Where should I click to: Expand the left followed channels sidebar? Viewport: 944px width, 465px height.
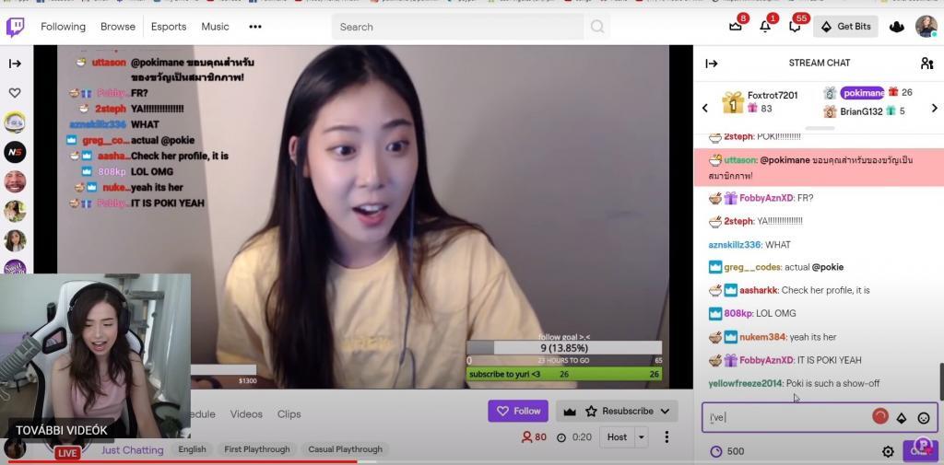click(x=15, y=64)
